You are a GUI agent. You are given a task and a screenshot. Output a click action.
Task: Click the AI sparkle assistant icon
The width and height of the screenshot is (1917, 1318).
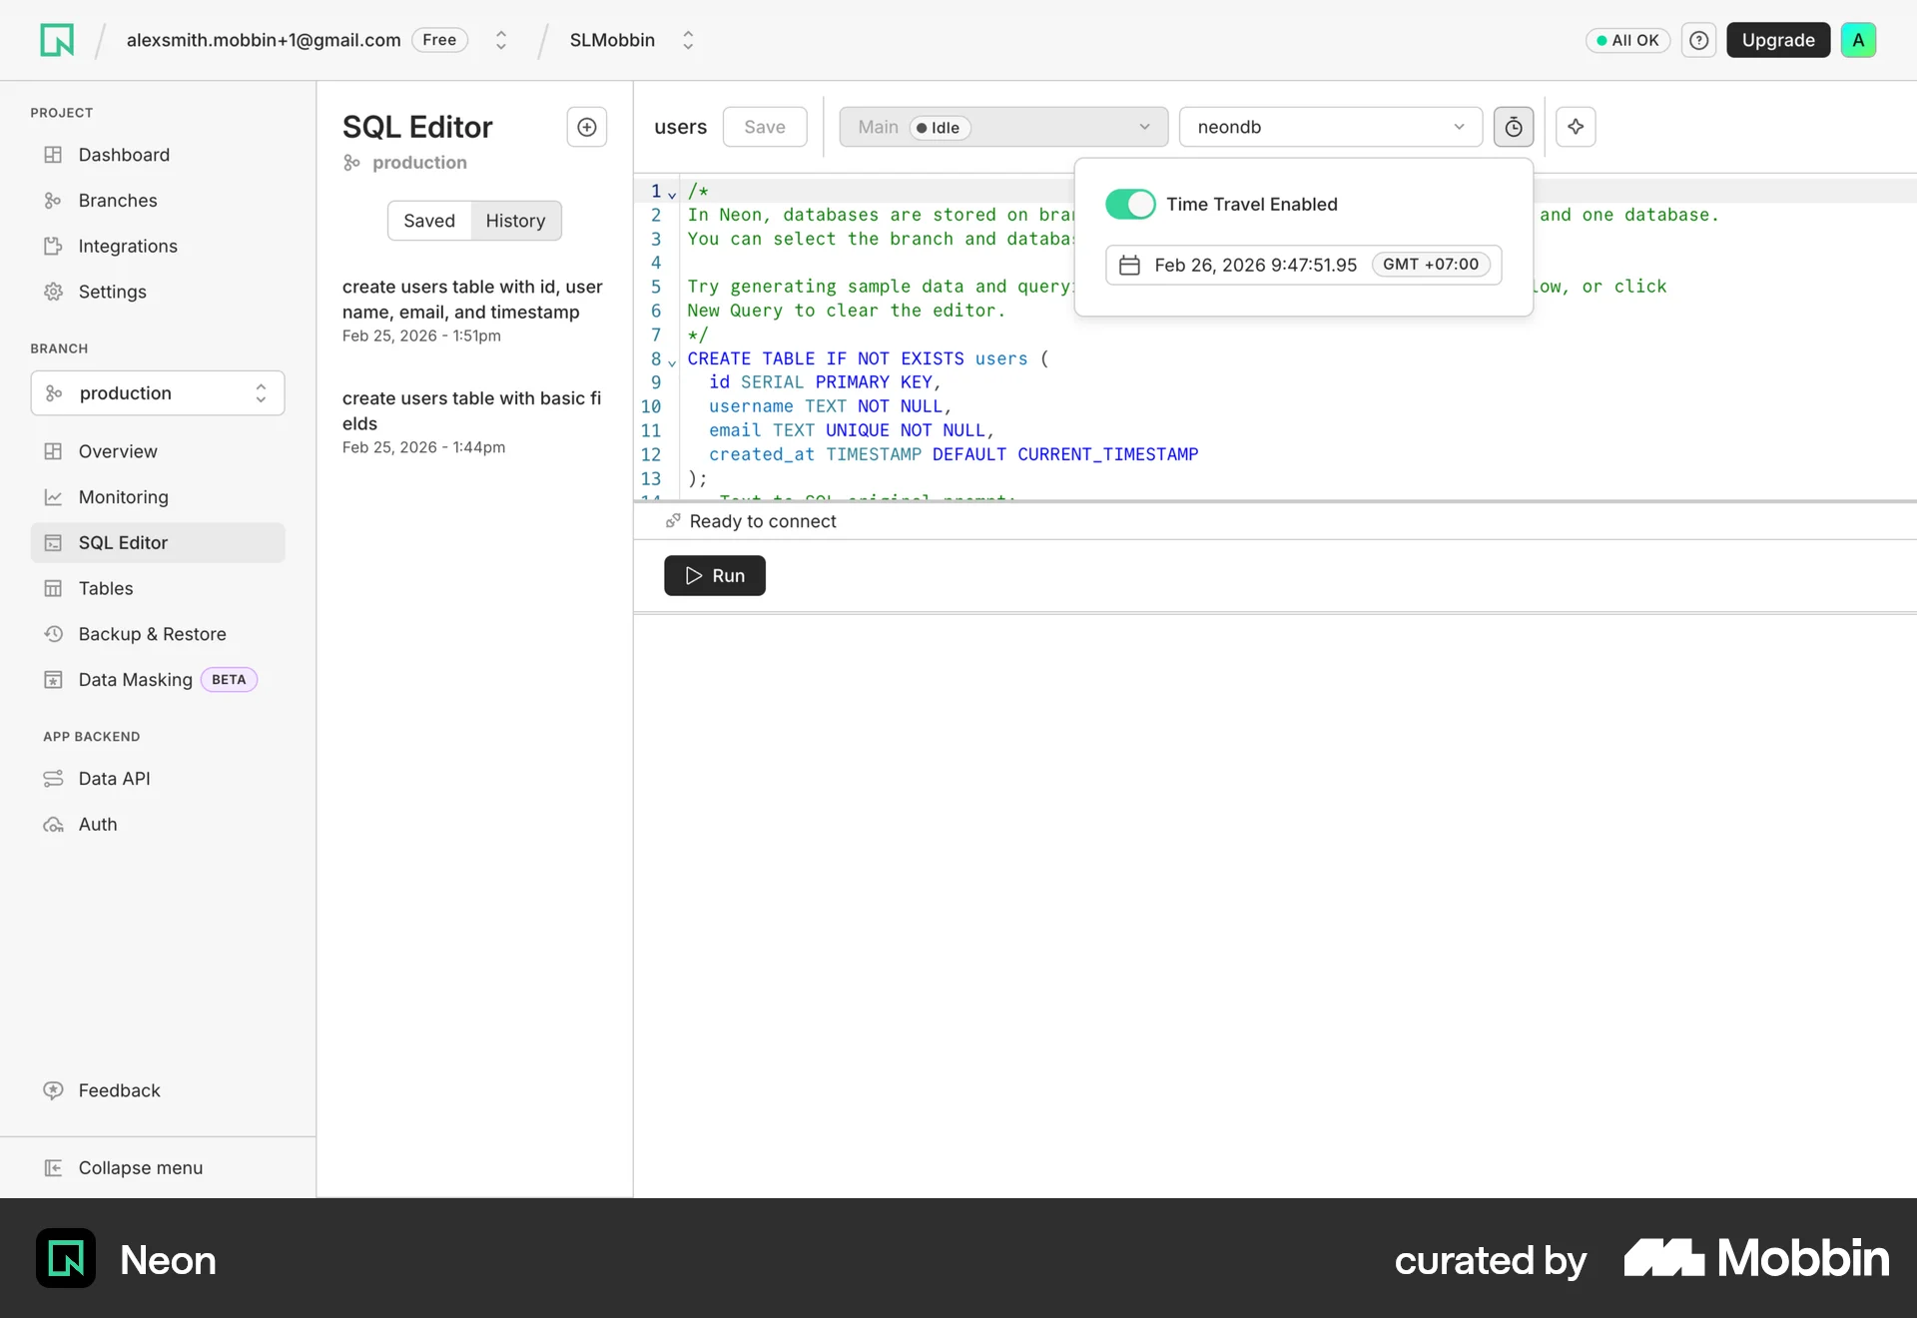pyautogui.click(x=1576, y=127)
